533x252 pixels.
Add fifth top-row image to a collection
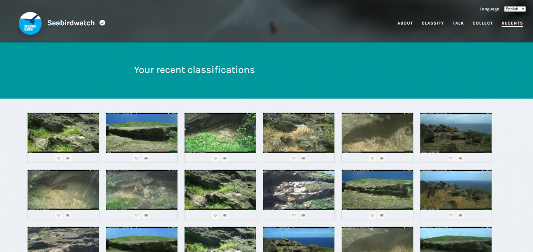click(381, 158)
